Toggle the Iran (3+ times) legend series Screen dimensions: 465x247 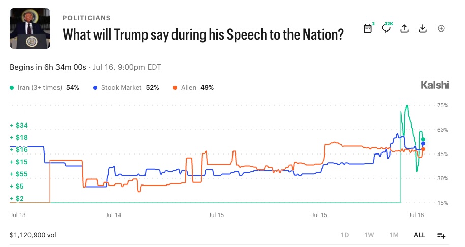tap(44, 87)
